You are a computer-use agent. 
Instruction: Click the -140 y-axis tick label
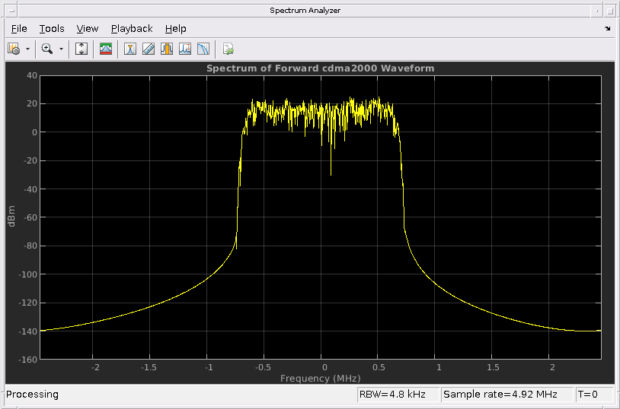tap(27, 331)
